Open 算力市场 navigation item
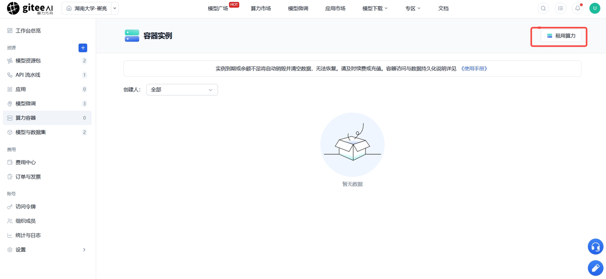Screen dimensions: 606x279 coord(261,9)
